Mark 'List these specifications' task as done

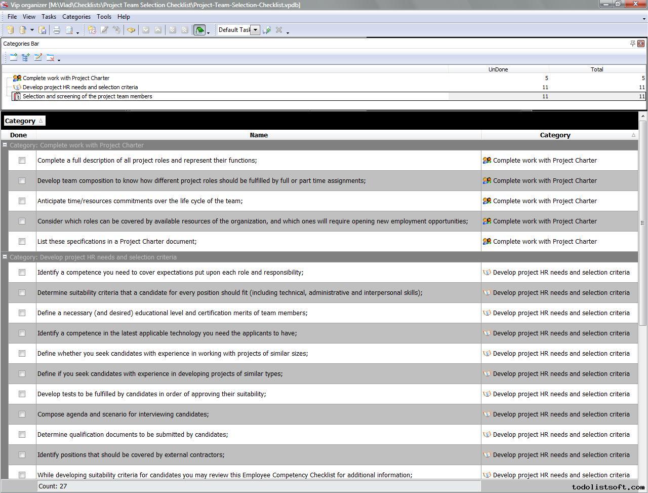[x=22, y=242]
